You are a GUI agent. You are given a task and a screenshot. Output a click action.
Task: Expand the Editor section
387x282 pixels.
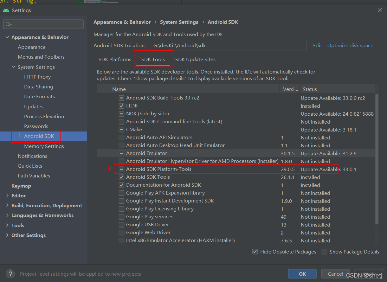7,196
